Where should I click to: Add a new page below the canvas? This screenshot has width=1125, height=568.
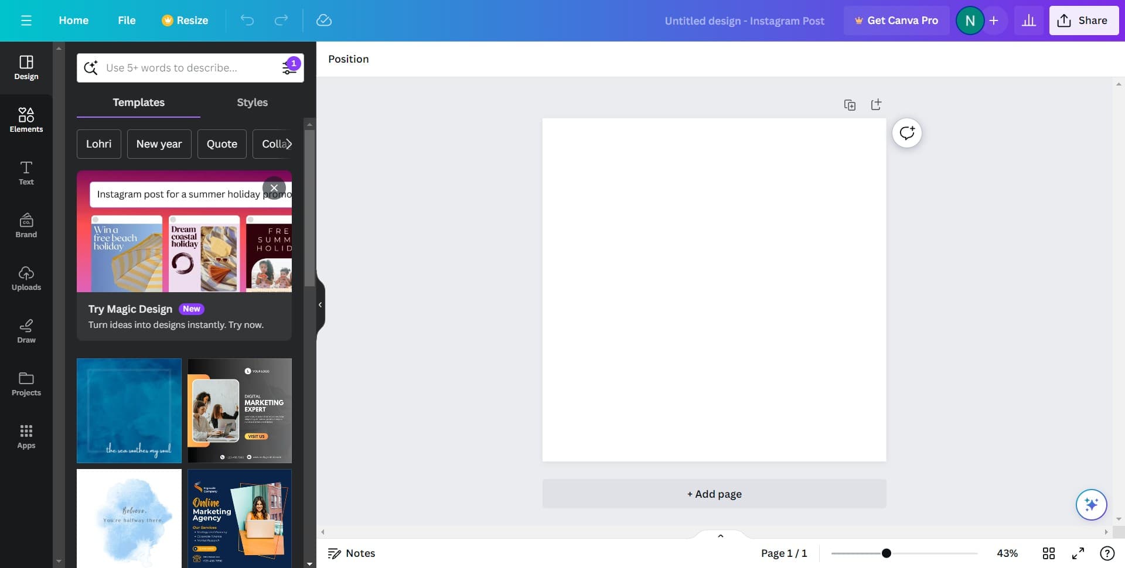714,494
